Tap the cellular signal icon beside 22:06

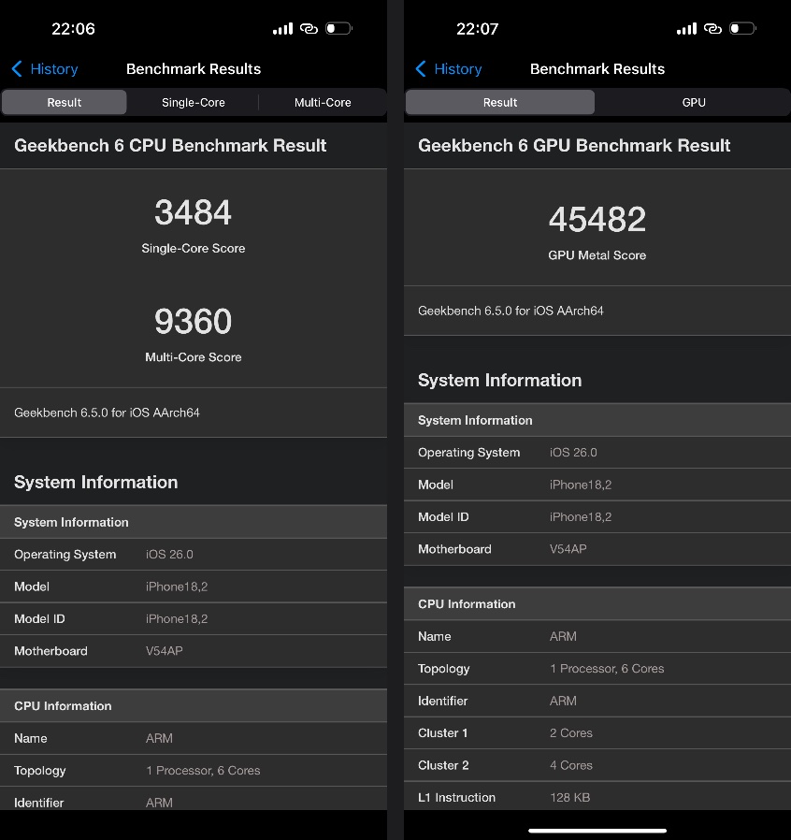tap(282, 29)
